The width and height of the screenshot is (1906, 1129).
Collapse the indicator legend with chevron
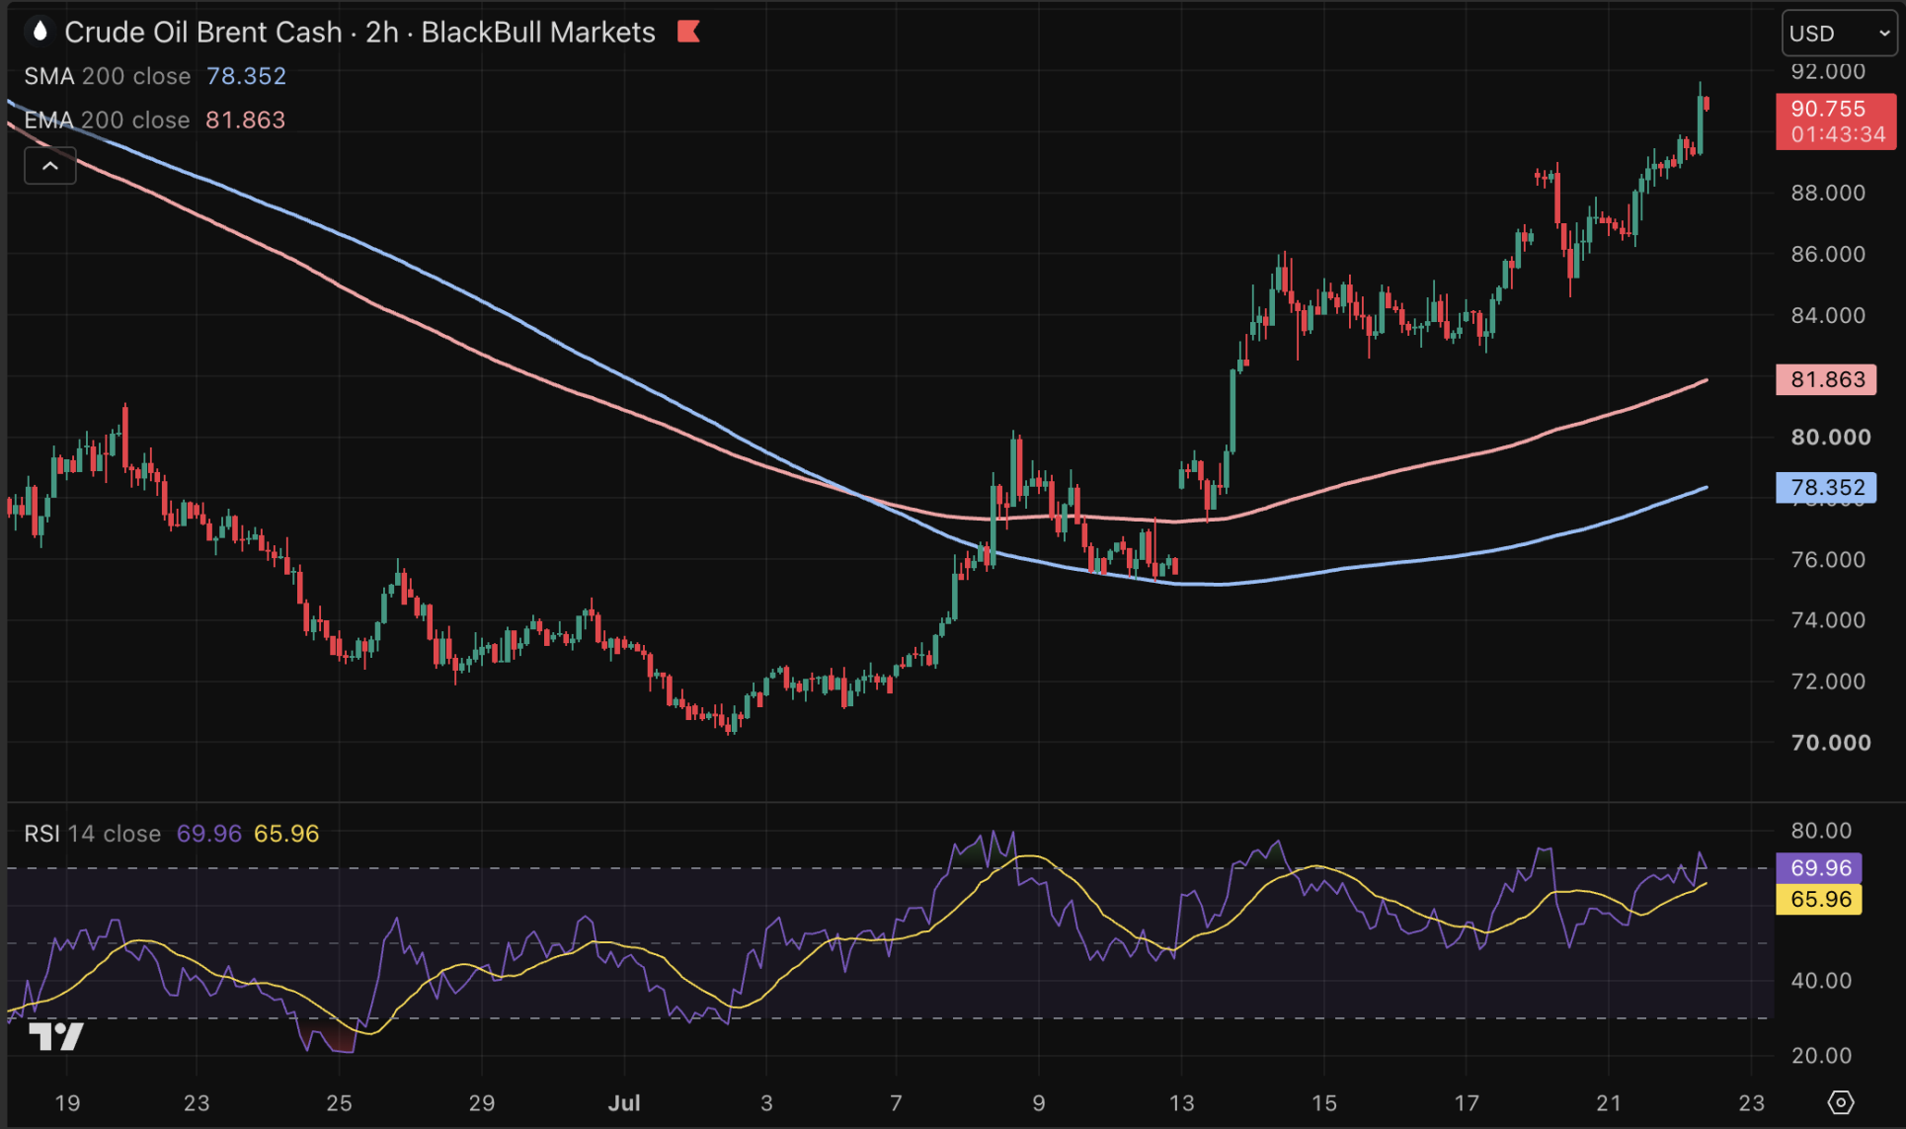50,166
